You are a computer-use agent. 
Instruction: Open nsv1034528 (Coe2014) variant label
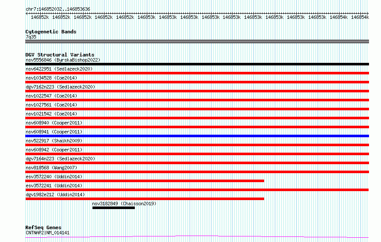coord(51,78)
